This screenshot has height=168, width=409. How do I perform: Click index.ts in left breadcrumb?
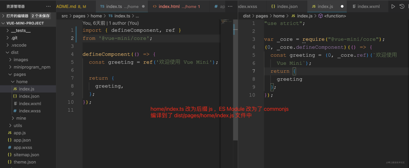point(122,16)
